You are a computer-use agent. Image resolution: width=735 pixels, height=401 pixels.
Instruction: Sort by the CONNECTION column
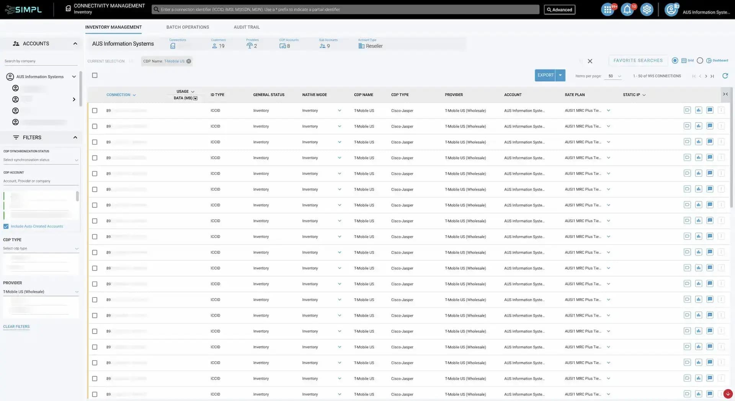click(x=121, y=95)
